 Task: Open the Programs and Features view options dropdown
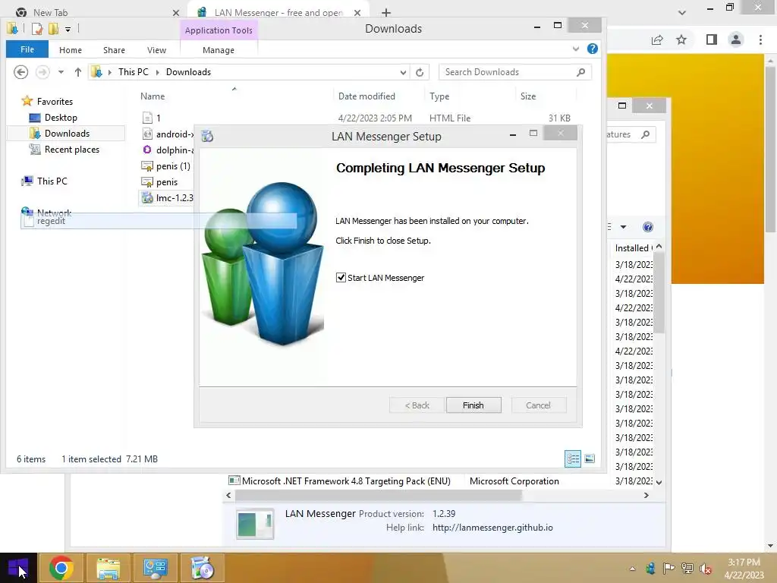(x=624, y=227)
